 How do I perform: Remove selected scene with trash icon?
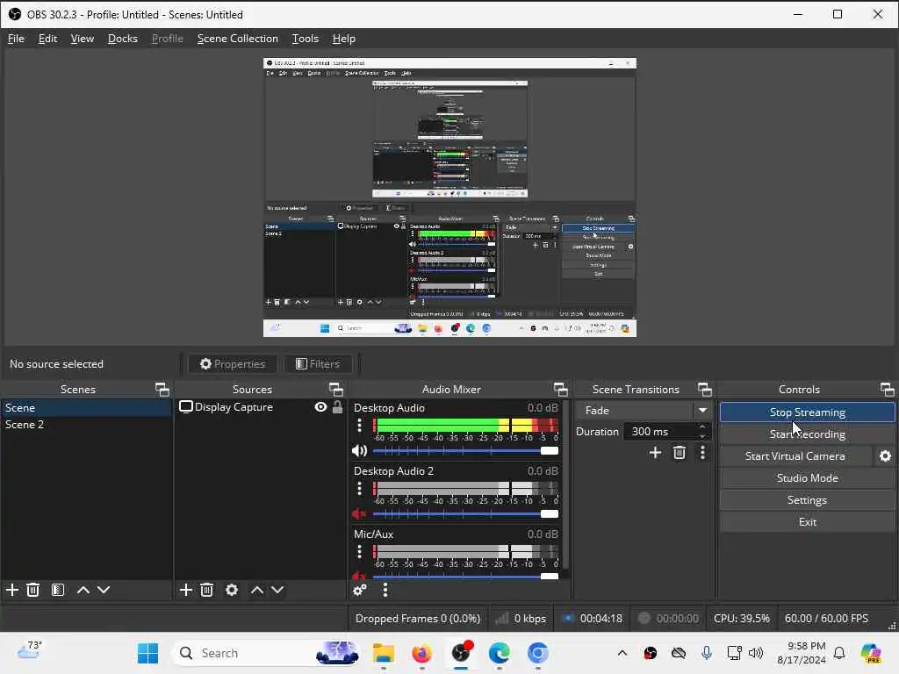point(33,590)
